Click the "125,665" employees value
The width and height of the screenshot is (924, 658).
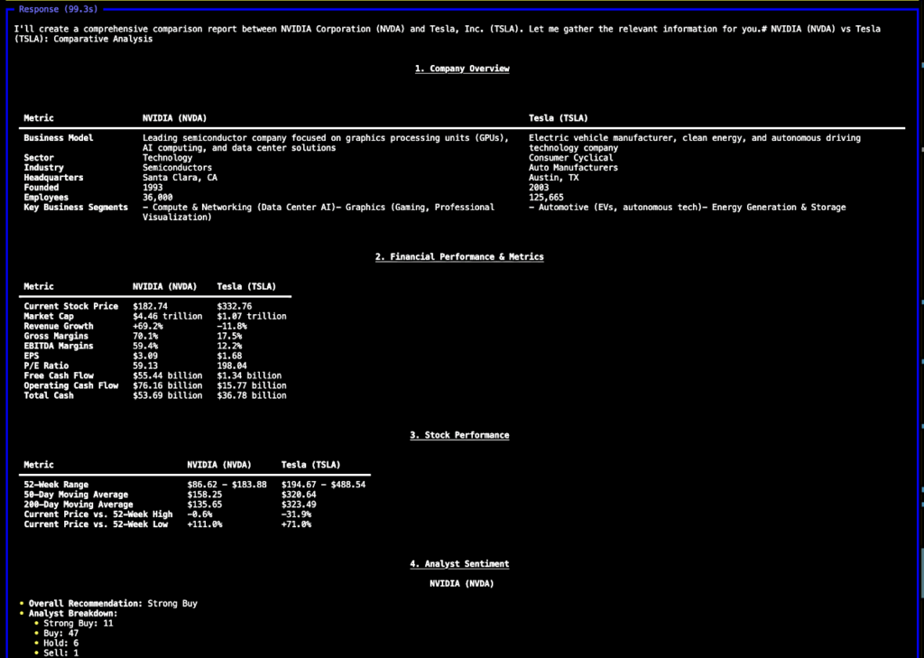tap(546, 198)
